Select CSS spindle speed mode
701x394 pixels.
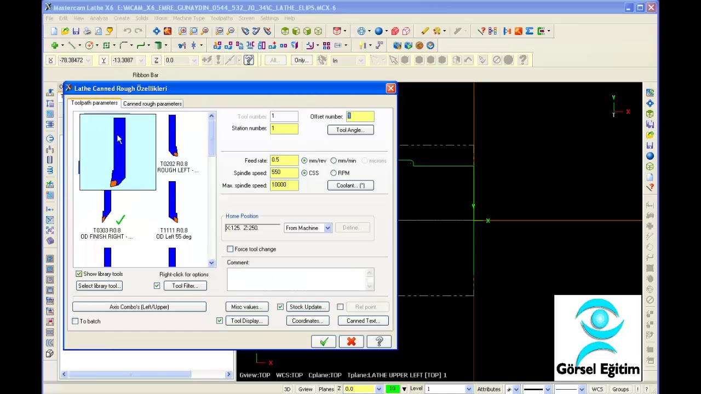(304, 173)
